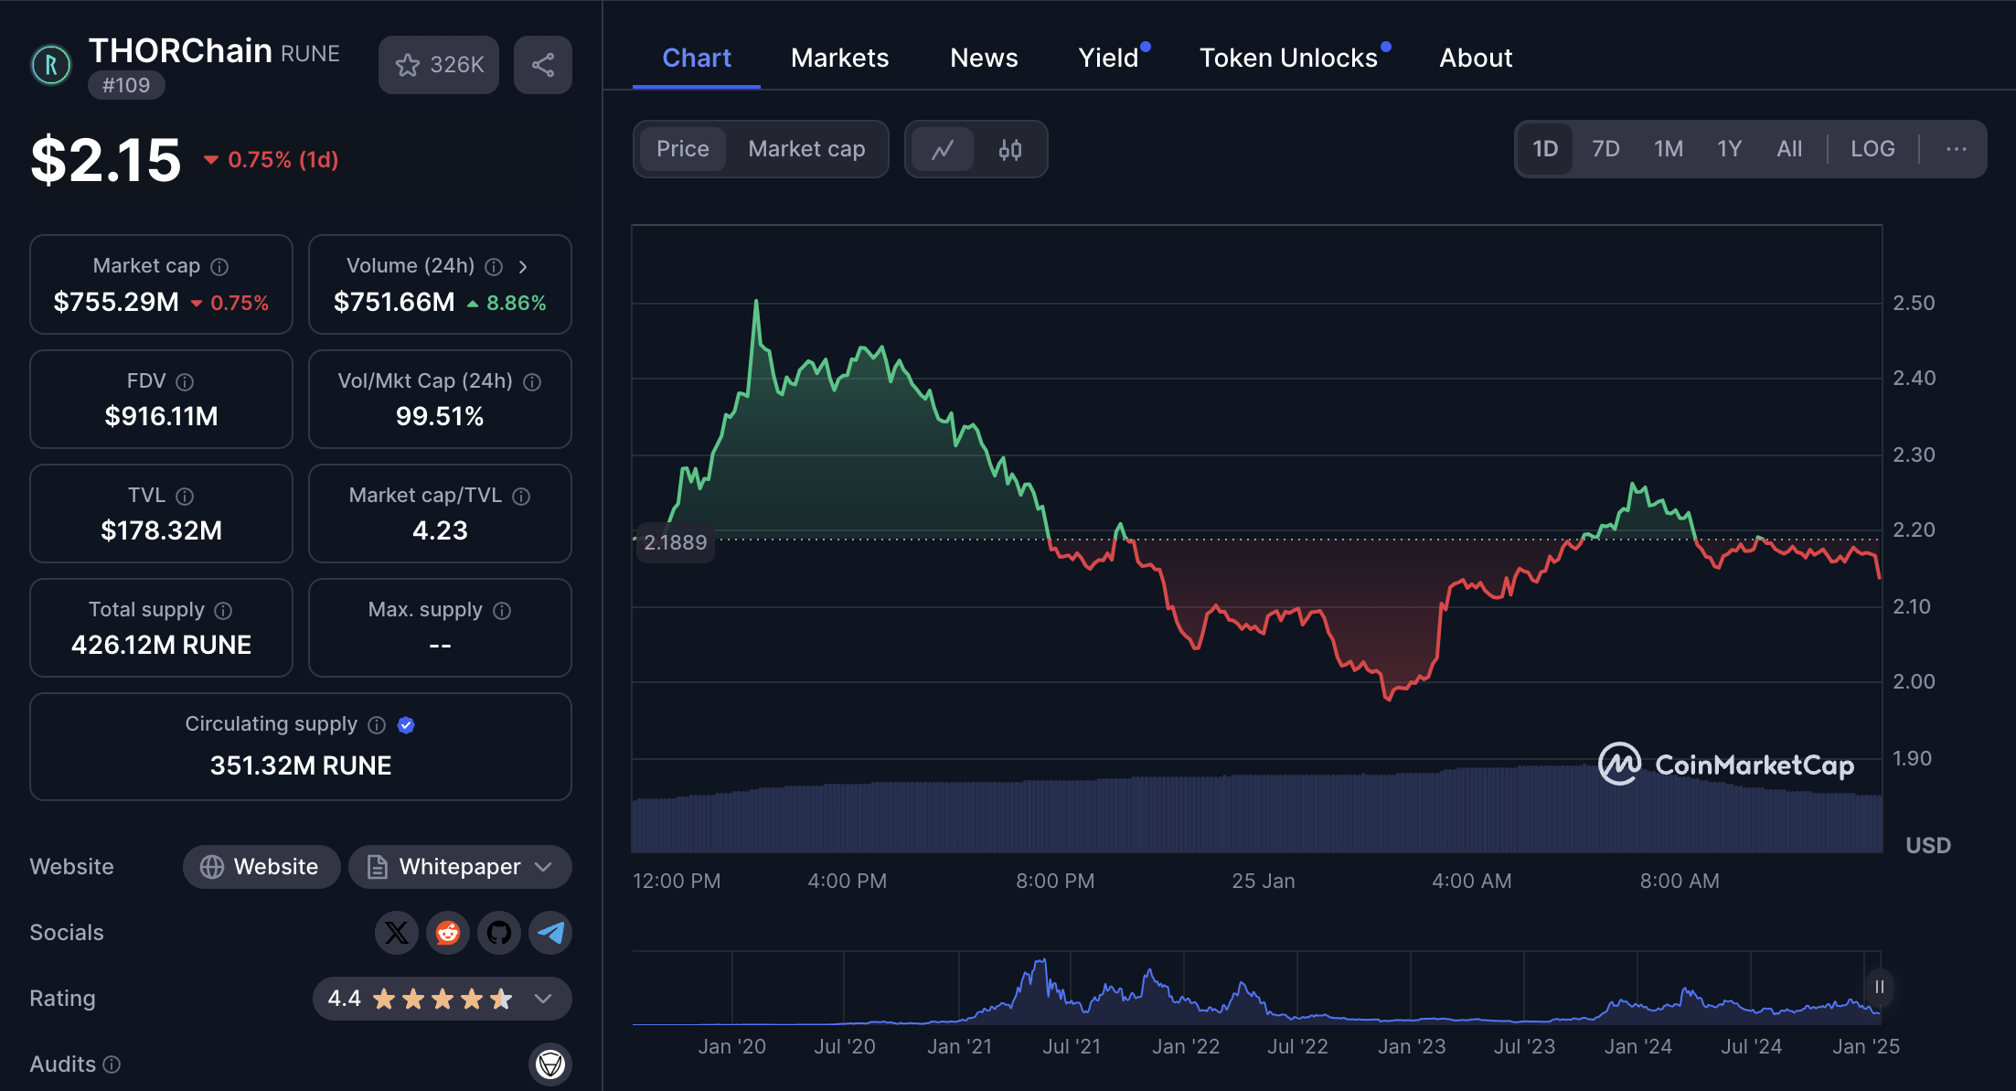This screenshot has width=2016, height=1091.
Task: Click the THORChain RUNE logo icon
Action: (51, 65)
